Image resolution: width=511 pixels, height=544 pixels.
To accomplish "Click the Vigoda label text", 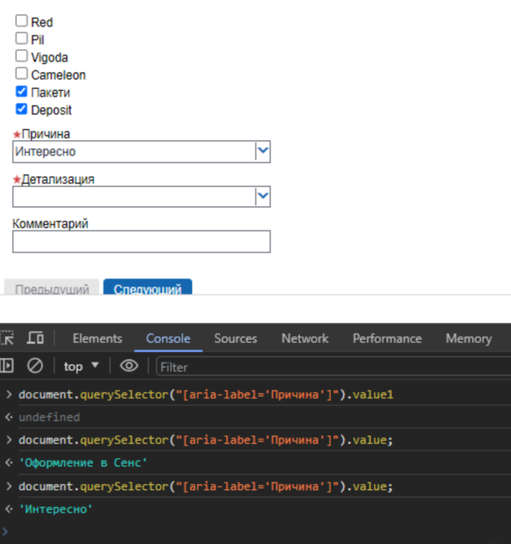I will (50, 58).
